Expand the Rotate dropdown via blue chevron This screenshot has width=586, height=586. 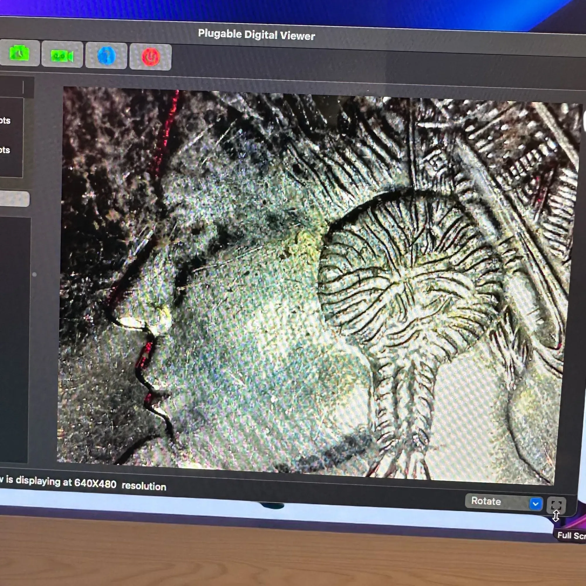[535, 504]
